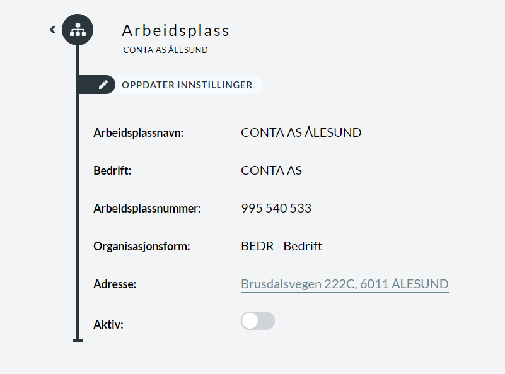505x374 pixels.
Task: Select workplace number 995 540 533
Action: 276,208
